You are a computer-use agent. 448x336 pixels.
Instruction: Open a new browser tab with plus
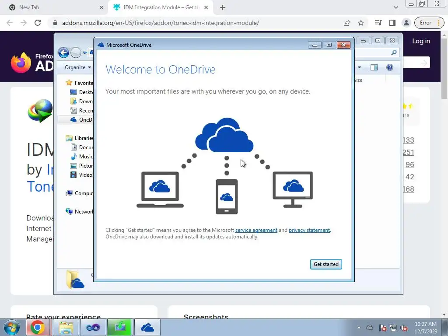(x=223, y=7)
